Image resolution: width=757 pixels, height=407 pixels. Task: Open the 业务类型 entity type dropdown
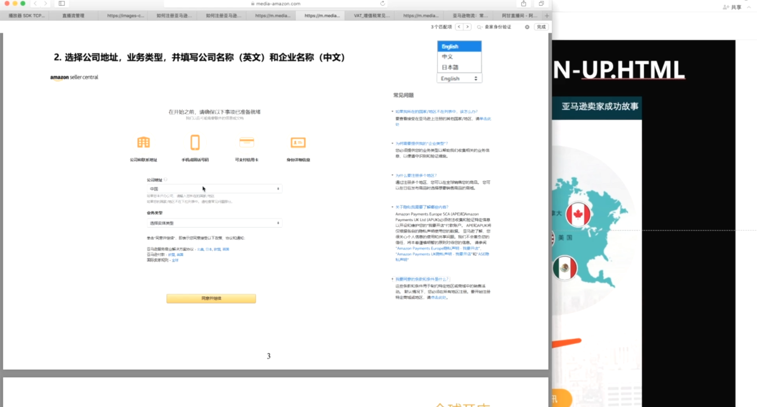click(214, 223)
